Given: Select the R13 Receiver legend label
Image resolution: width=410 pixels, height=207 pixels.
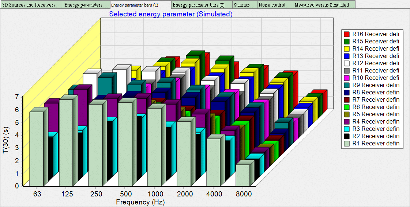Looking at the screenshot, I should tap(376, 56).
